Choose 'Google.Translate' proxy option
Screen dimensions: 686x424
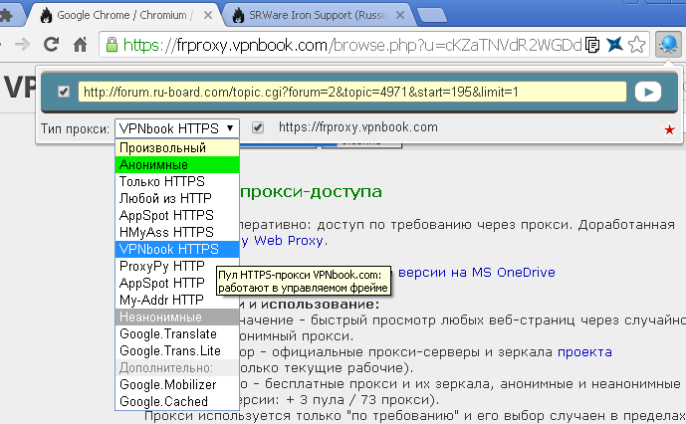point(177,333)
